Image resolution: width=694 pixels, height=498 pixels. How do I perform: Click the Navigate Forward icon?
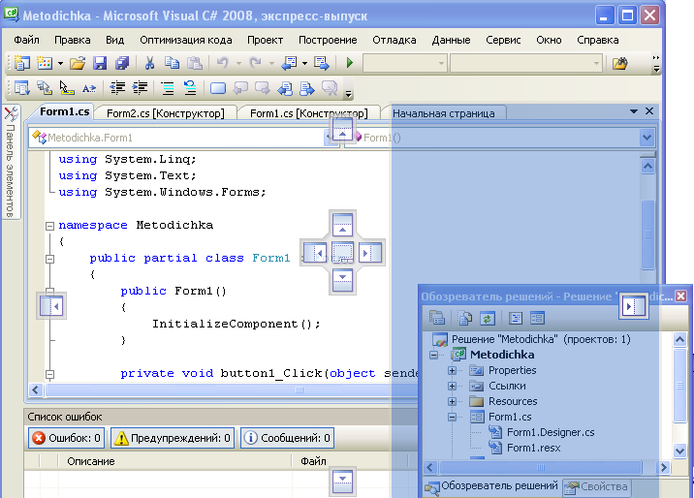pos(322,63)
